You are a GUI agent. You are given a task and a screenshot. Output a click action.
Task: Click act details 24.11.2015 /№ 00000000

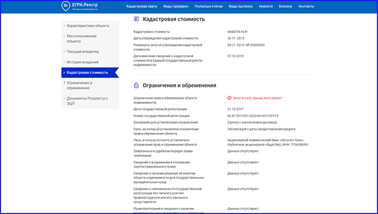pyautogui.click(x=246, y=45)
